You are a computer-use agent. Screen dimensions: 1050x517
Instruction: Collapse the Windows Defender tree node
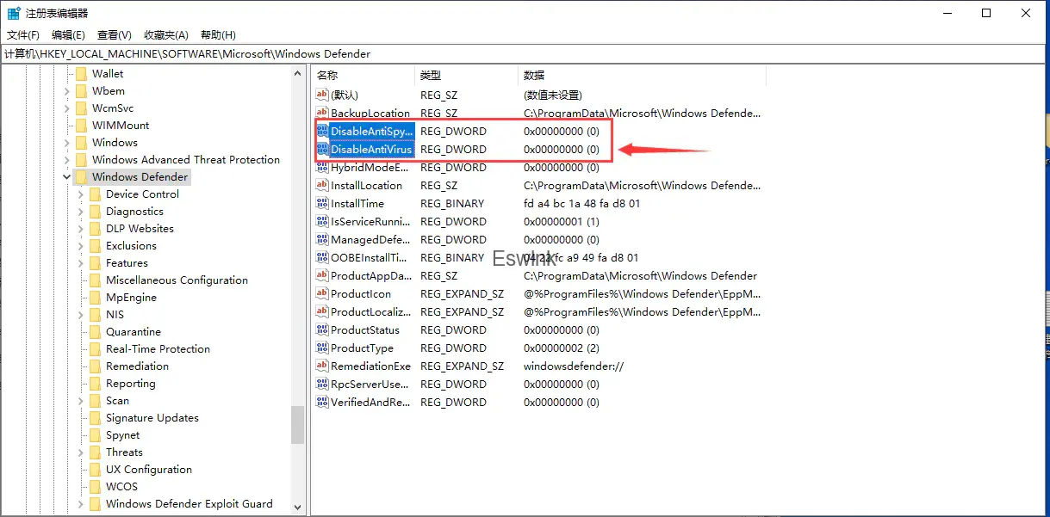67,177
